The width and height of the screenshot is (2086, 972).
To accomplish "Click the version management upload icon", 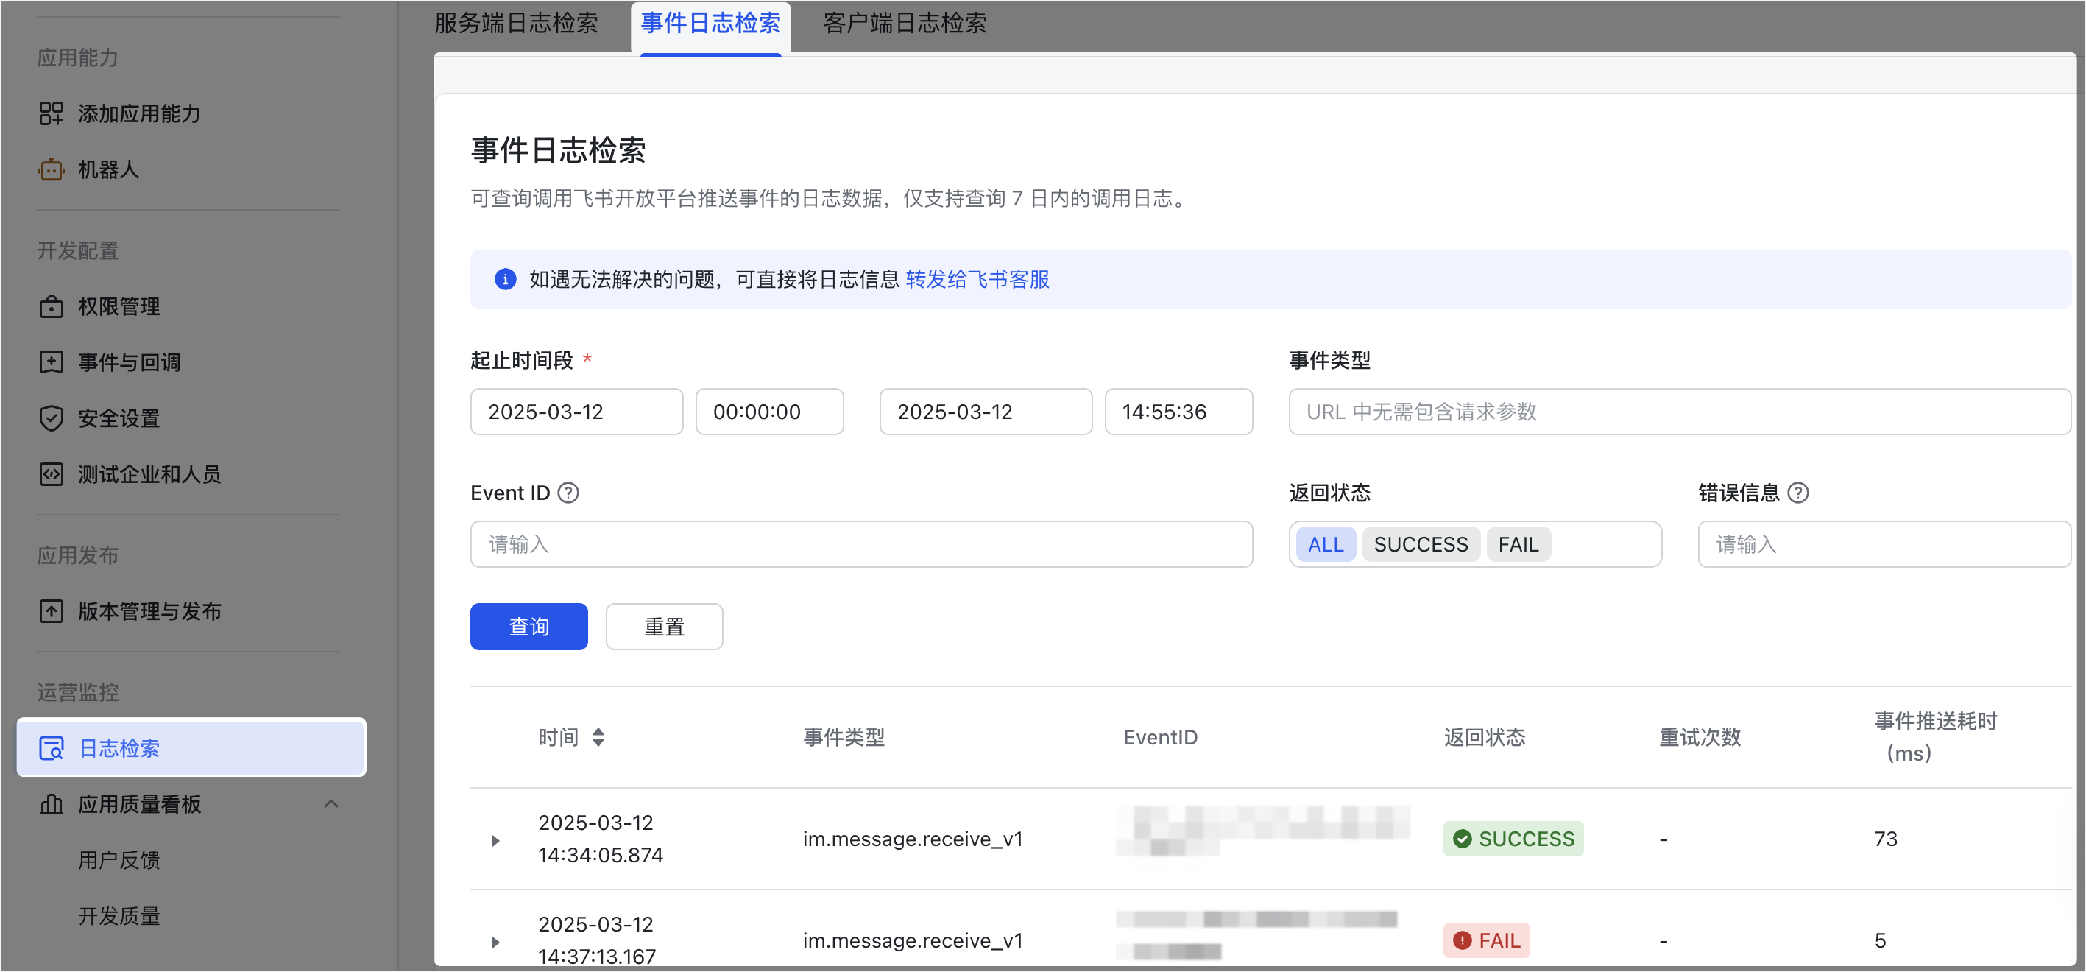I will point(51,611).
